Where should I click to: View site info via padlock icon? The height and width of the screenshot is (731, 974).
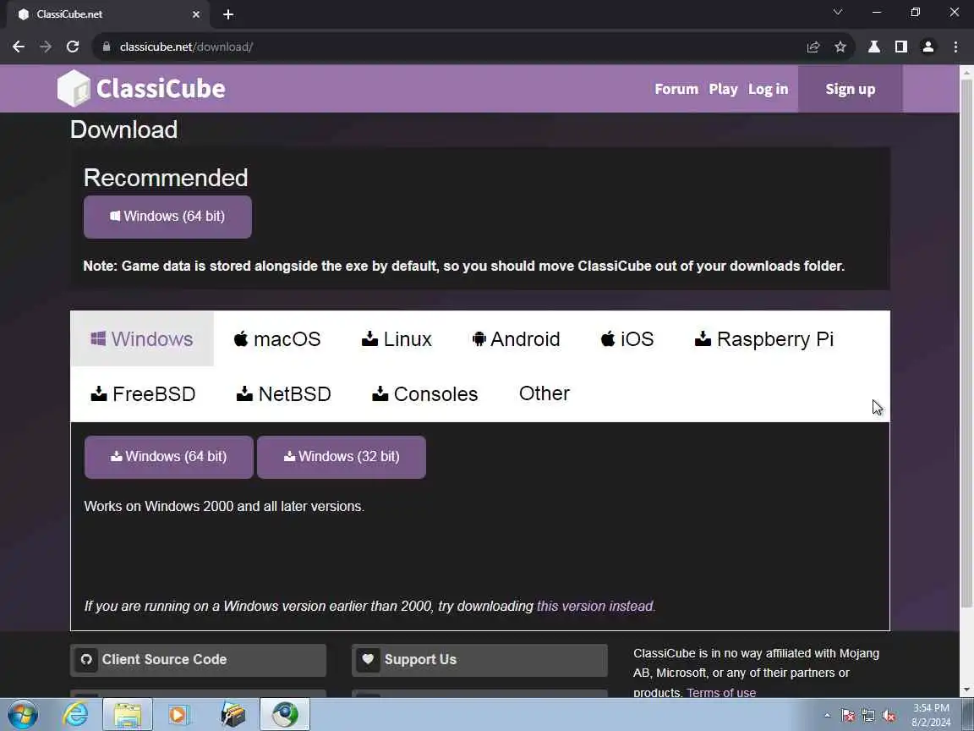click(107, 47)
